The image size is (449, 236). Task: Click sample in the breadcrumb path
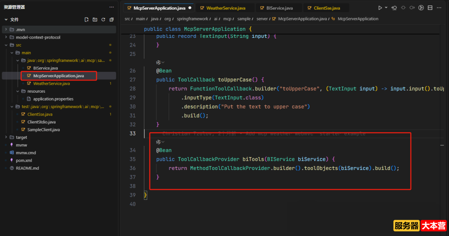[x=244, y=19]
